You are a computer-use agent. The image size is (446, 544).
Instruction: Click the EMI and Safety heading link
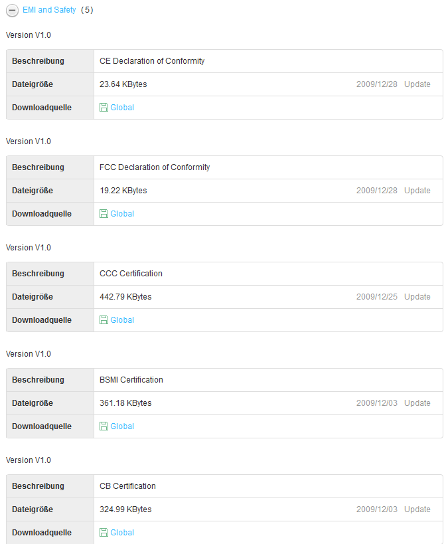tap(49, 10)
